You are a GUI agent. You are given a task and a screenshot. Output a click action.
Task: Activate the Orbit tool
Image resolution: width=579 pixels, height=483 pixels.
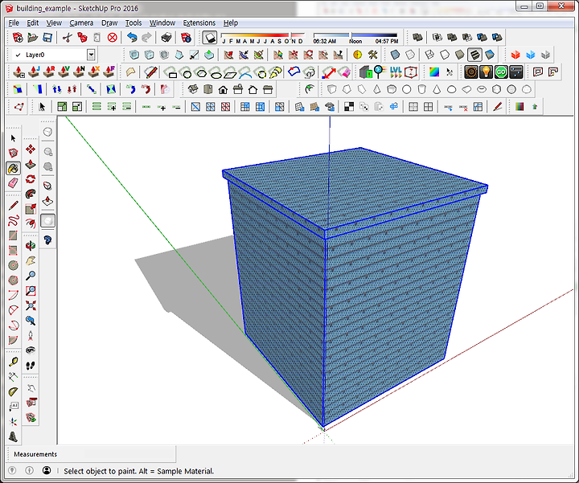pyautogui.click(x=31, y=245)
